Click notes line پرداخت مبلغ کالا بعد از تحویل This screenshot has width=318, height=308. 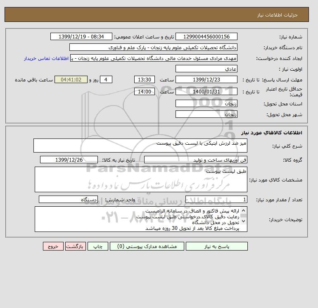click(x=192, y=228)
